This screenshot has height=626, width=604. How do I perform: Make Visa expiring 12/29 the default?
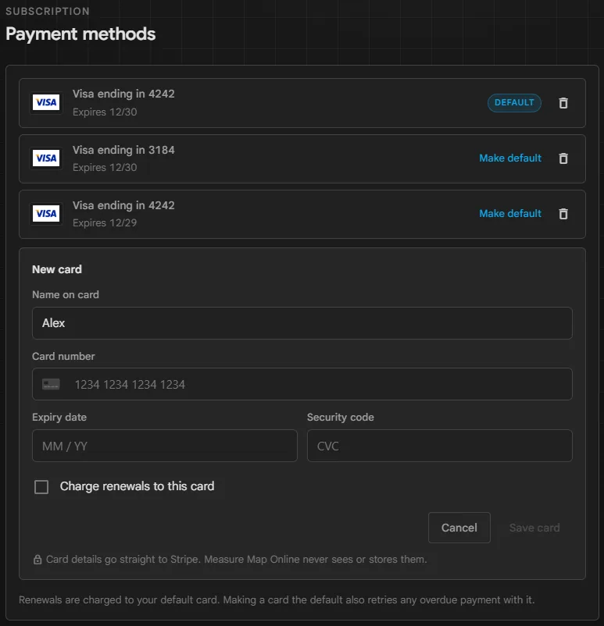click(510, 214)
